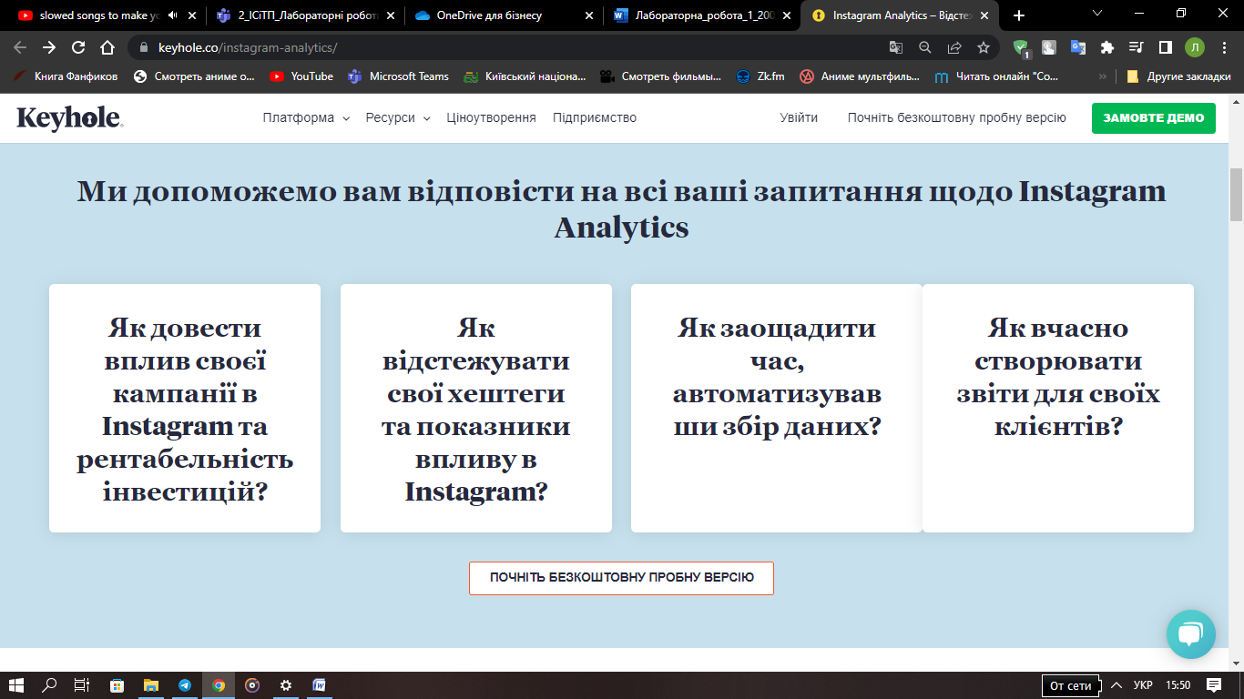
Task: Open Windows taskbar search
Action: [x=49, y=685]
